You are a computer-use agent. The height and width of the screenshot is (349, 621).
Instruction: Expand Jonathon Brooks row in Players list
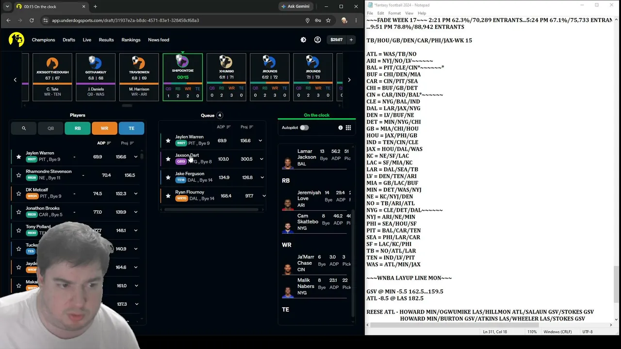(x=136, y=212)
